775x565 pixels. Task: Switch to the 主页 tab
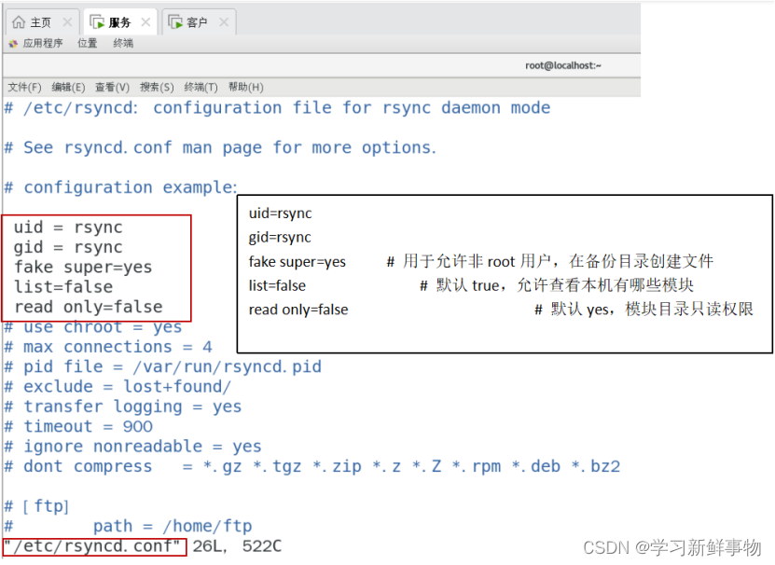point(39,21)
